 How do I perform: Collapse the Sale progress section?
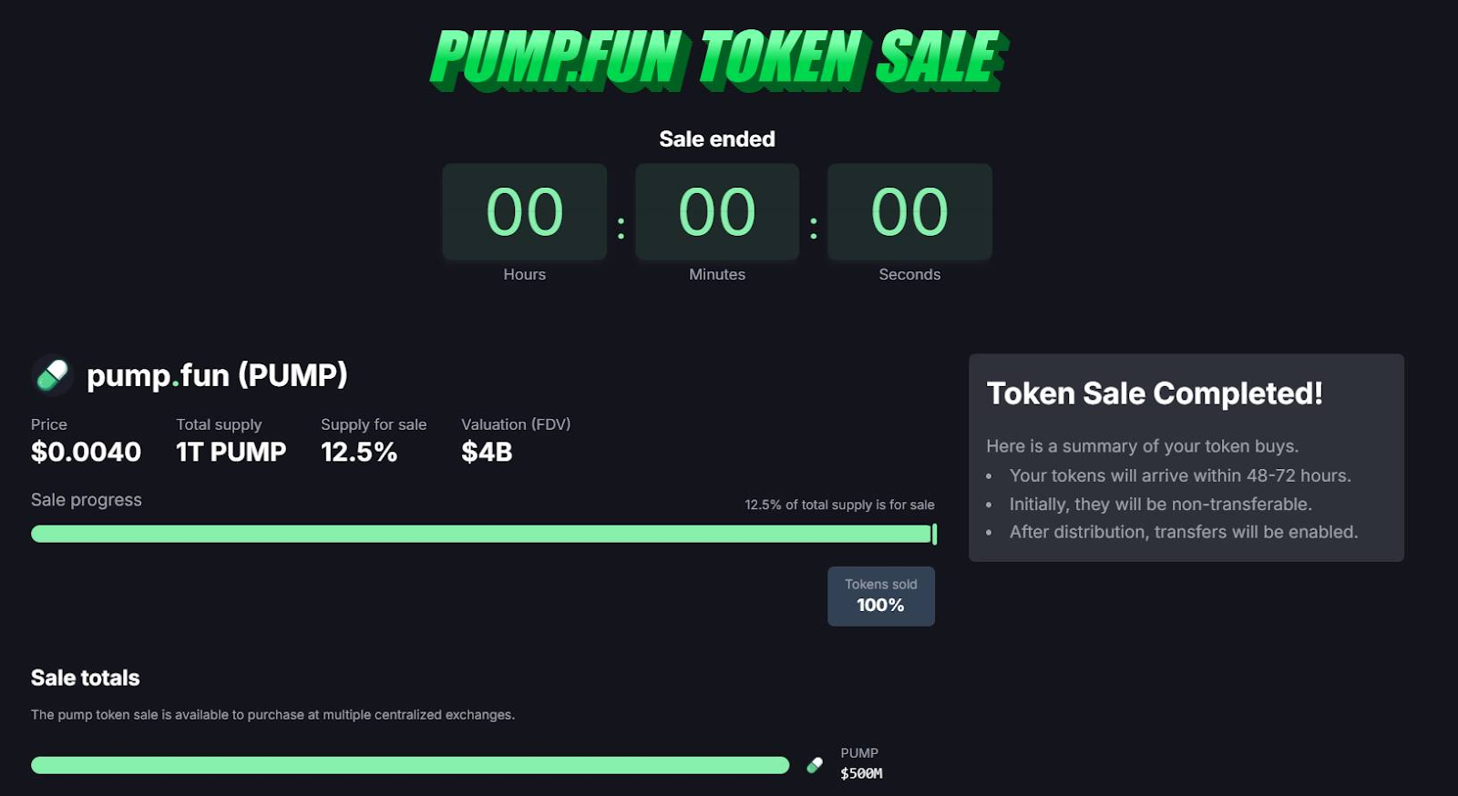click(x=87, y=499)
